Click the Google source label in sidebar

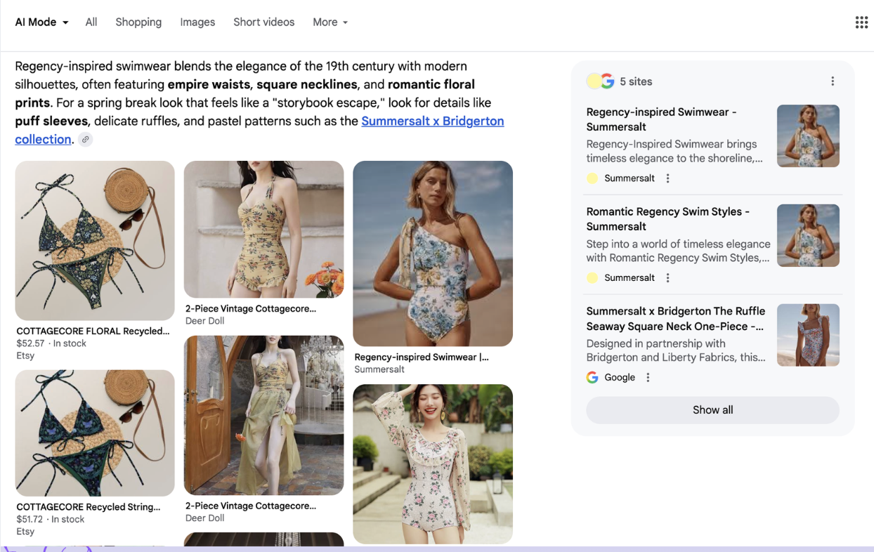tap(620, 378)
